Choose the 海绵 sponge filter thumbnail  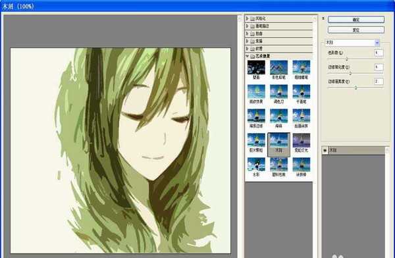[278, 118]
